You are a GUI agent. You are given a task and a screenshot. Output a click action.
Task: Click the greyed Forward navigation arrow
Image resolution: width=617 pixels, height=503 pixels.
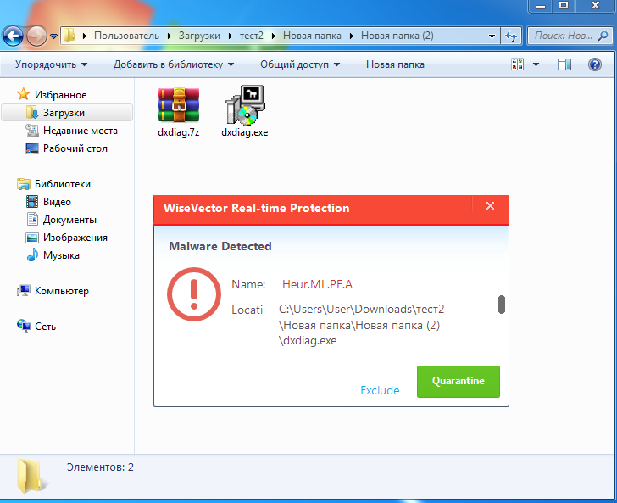(x=37, y=36)
